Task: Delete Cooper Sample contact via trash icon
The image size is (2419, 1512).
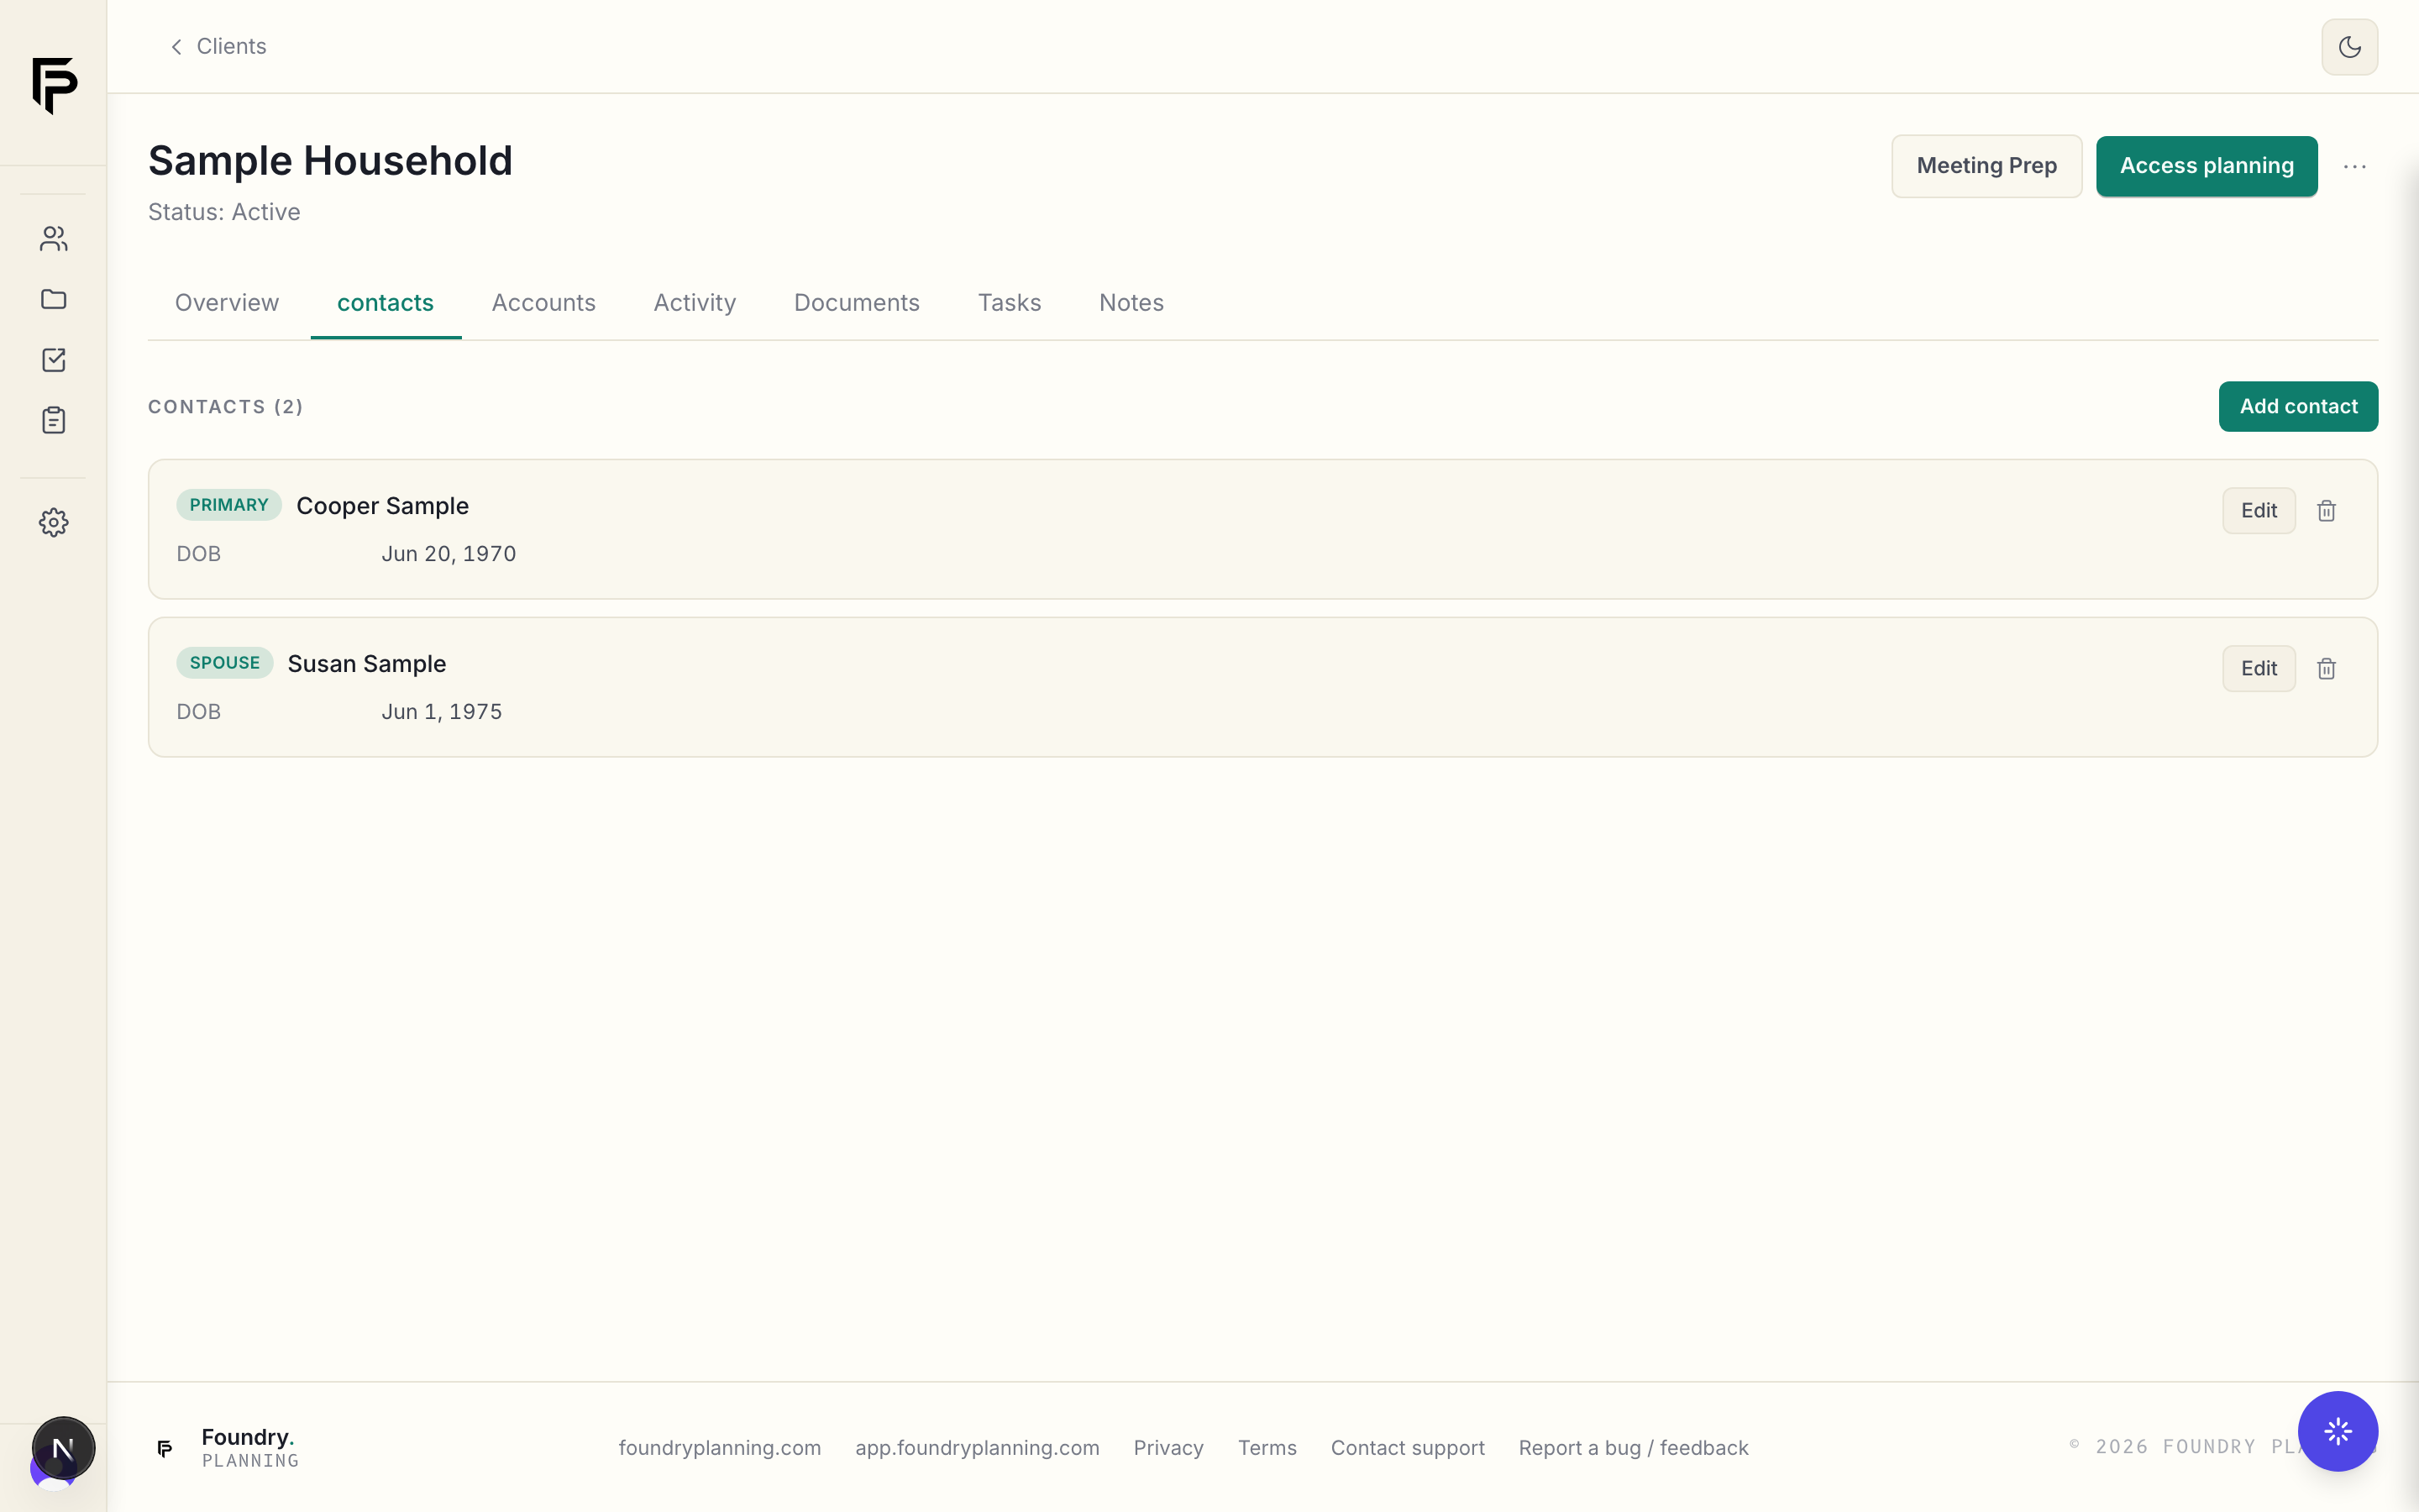Action: click(x=2326, y=511)
